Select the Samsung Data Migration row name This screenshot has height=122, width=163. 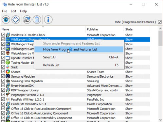27,81
